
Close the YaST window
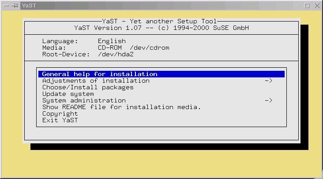click(x=316, y=6)
